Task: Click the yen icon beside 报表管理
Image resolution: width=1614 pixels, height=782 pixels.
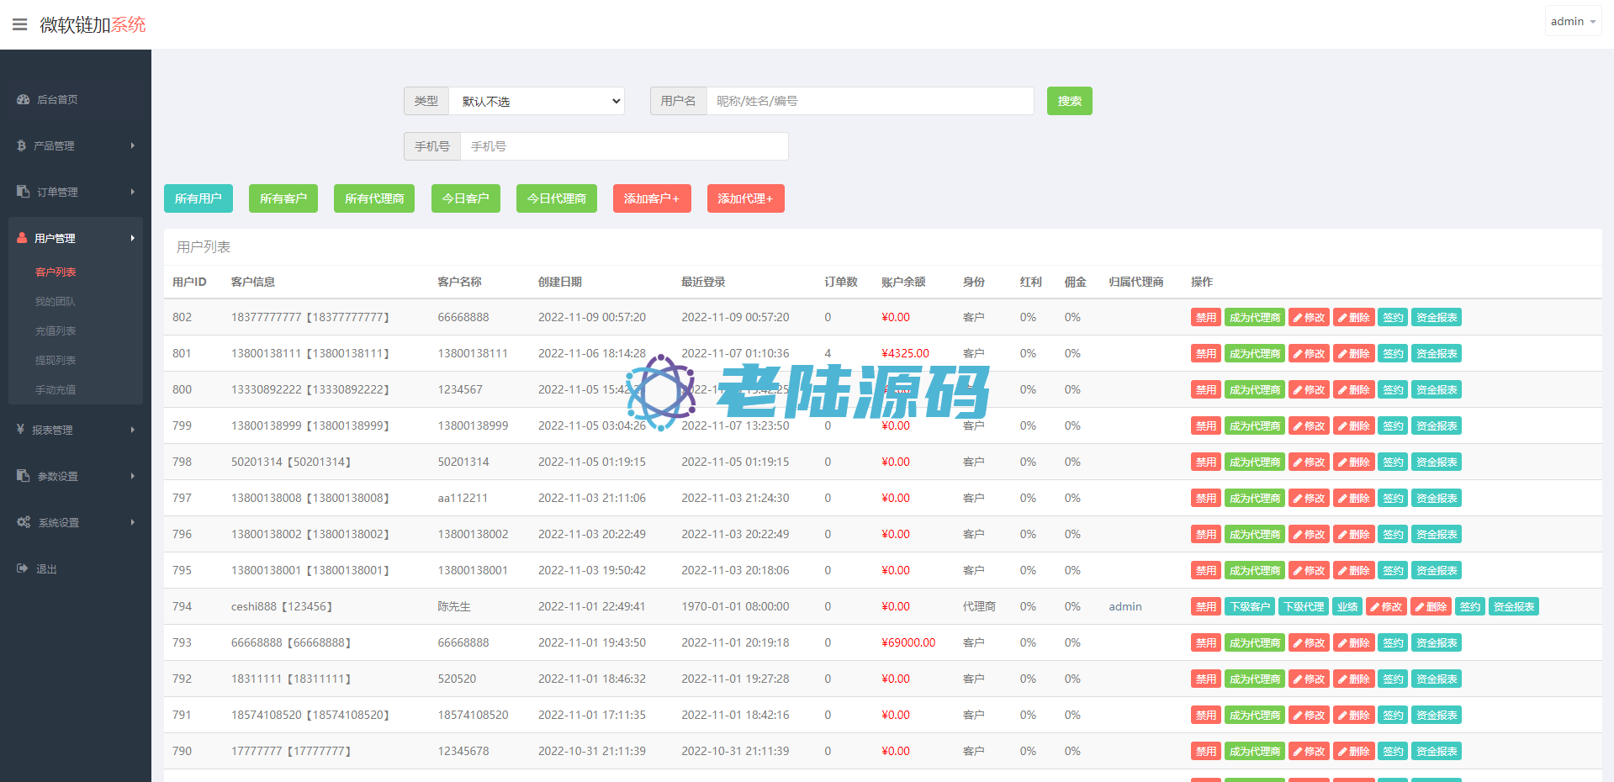Action: coord(21,430)
